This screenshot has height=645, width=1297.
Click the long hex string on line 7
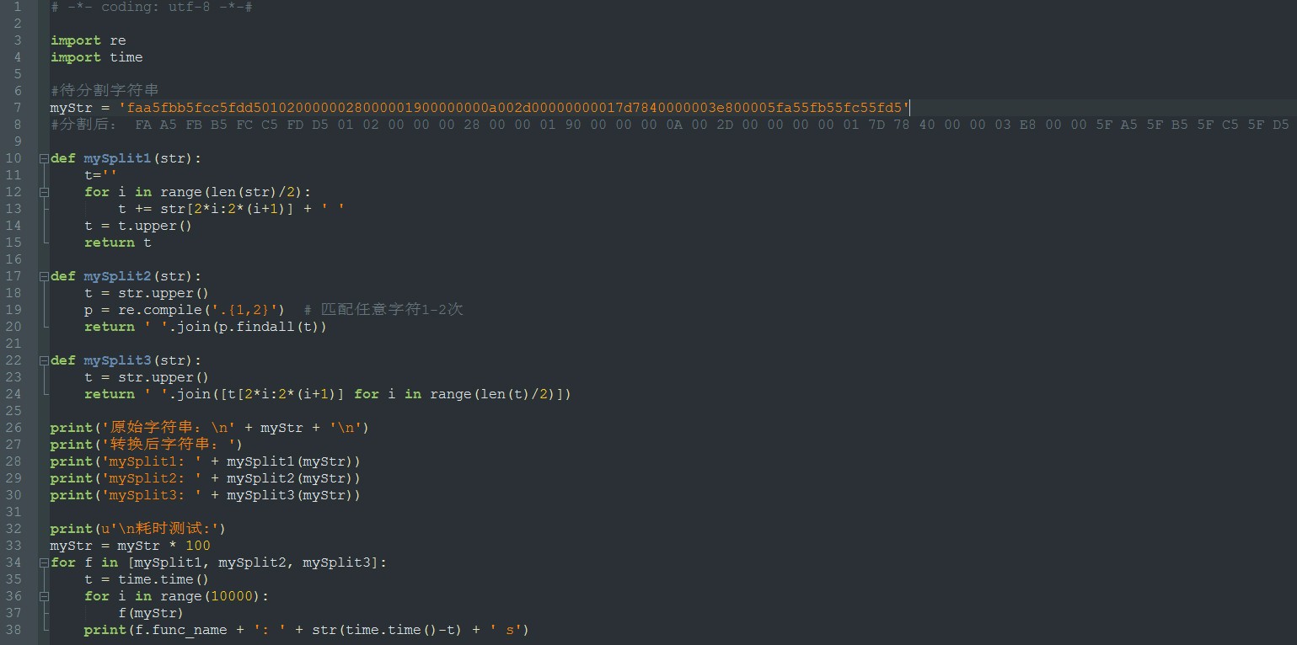(514, 108)
